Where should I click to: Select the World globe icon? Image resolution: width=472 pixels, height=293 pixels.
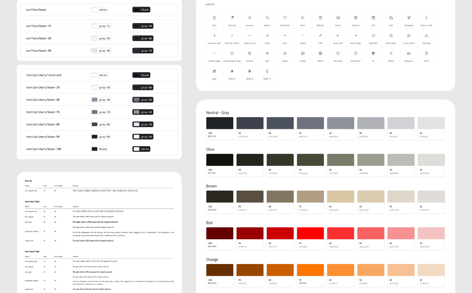pyautogui.click(x=320, y=53)
